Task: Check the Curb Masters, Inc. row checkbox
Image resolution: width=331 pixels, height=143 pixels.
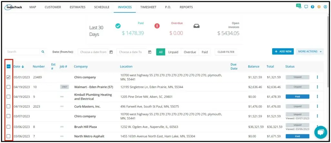Action: 8,106
